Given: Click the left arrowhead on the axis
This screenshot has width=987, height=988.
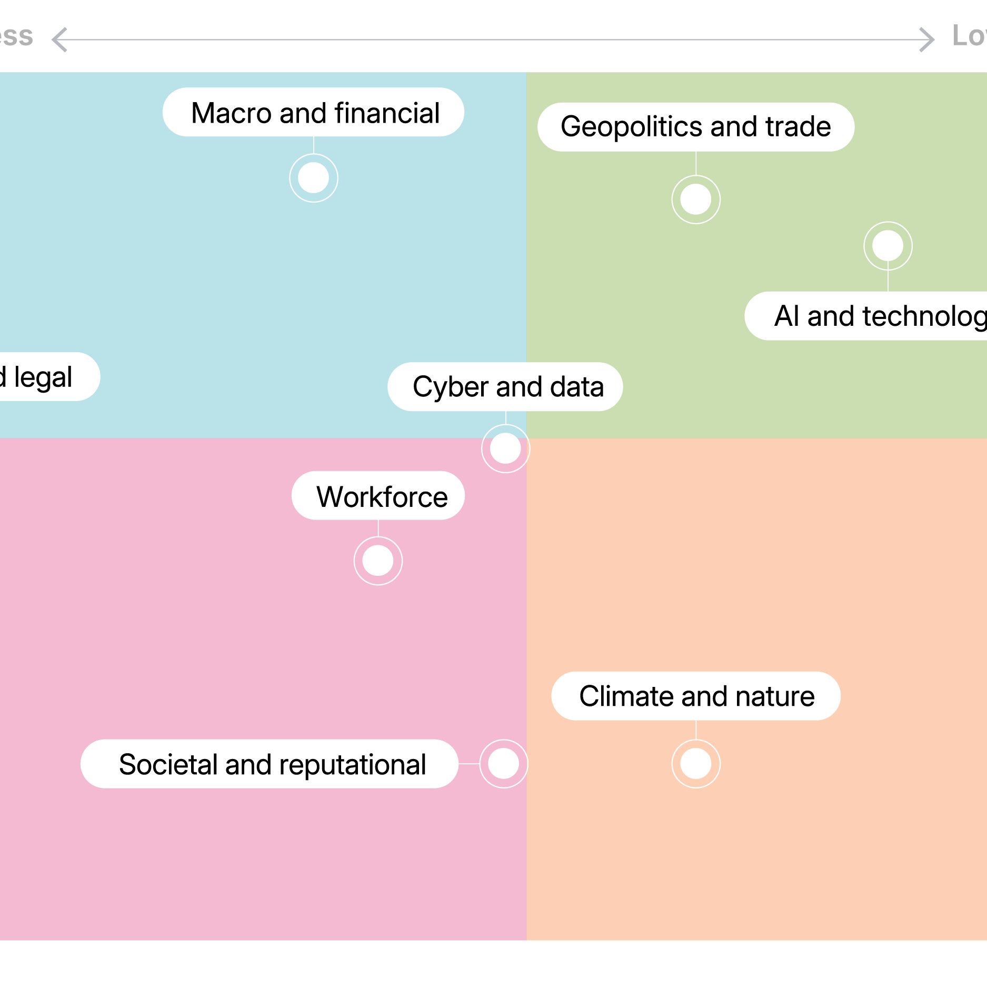Looking at the screenshot, I should coord(59,39).
